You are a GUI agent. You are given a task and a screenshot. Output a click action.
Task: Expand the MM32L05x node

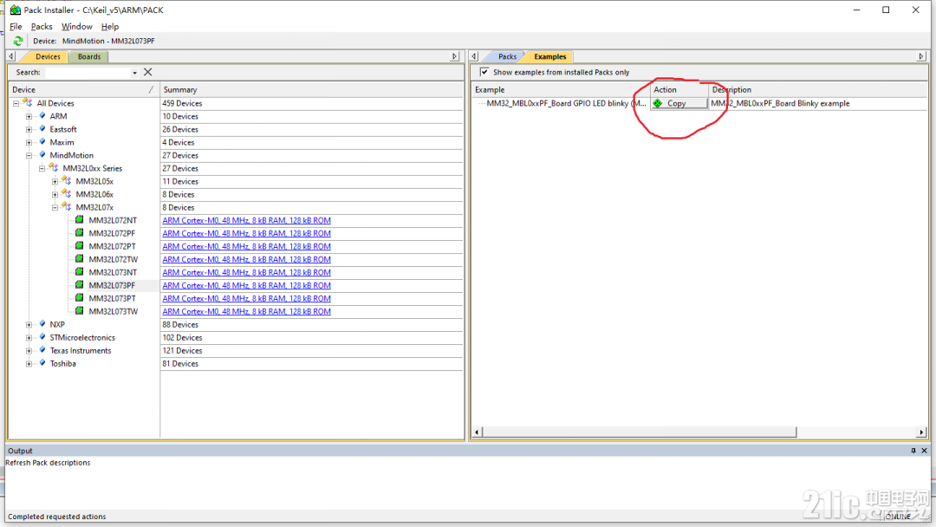pos(55,181)
